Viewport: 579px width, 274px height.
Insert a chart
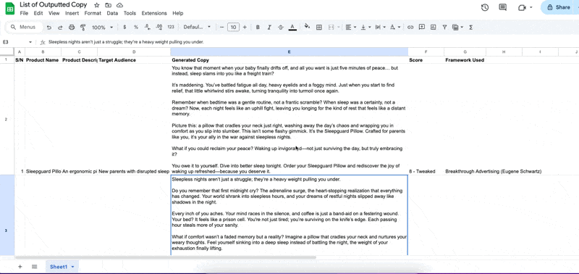(433, 28)
